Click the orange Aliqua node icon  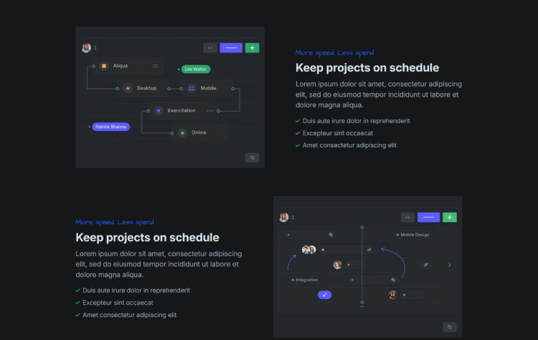pos(104,66)
